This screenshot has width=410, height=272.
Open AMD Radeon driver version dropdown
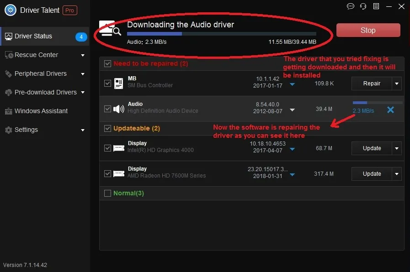tap(293, 175)
